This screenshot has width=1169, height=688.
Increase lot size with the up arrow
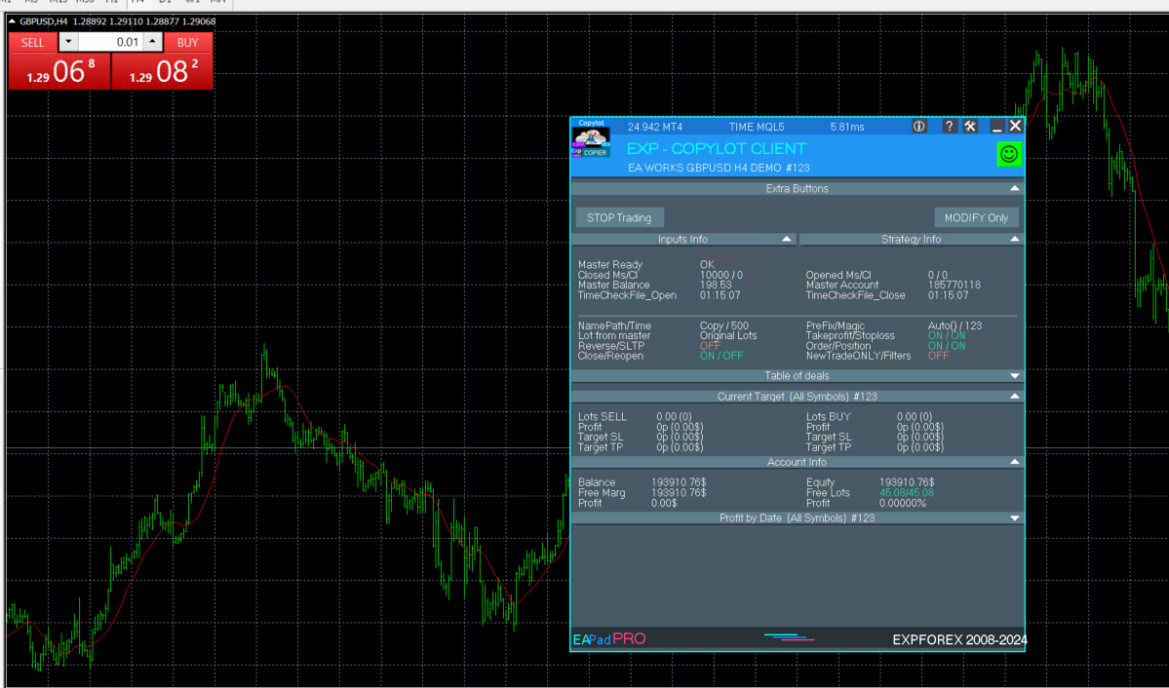(x=153, y=42)
